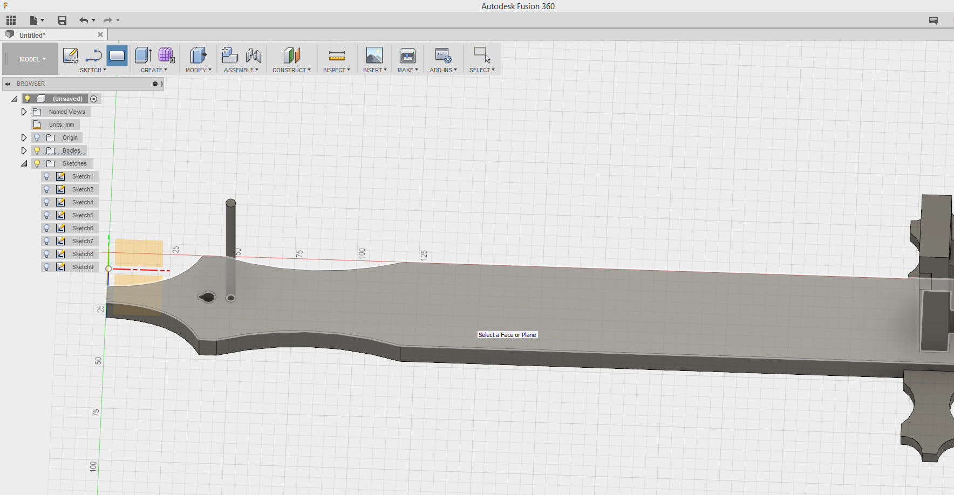This screenshot has height=495, width=954.
Task: Expand the Bodies folder node
Action: pyautogui.click(x=24, y=150)
